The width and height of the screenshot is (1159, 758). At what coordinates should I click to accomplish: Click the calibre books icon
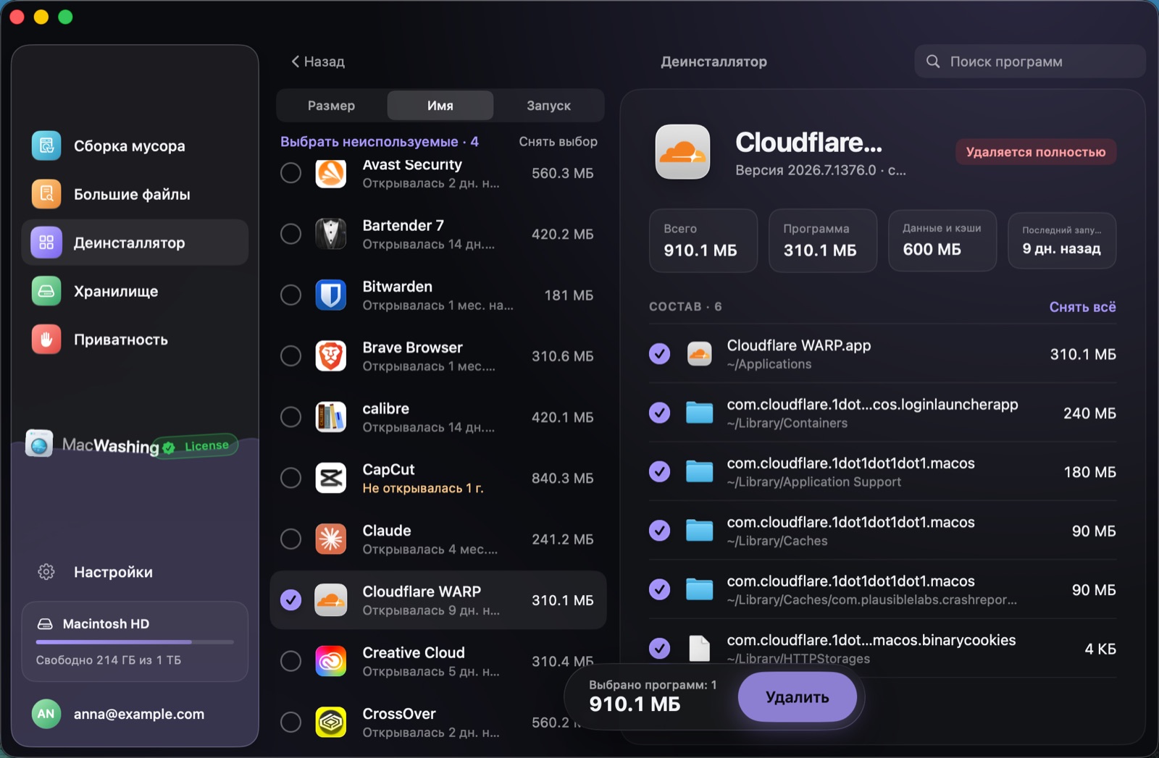pyautogui.click(x=331, y=417)
